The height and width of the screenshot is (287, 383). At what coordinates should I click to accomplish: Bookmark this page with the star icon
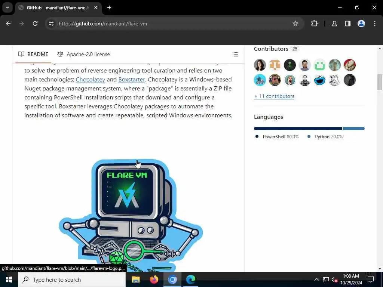(295, 24)
